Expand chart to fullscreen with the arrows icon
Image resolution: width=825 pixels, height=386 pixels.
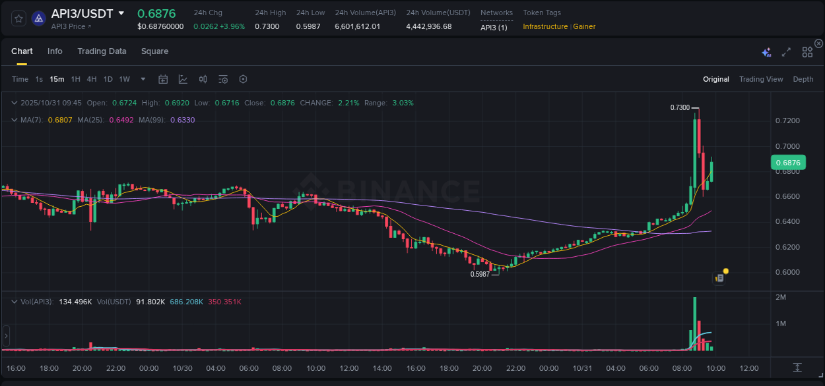click(x=785, y=51)
